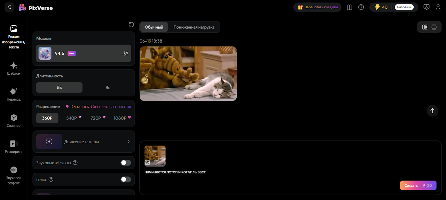The width and height of the screenshot is (446, 200).
Task: Click the scroll-to-top arrow button
Action: point(432,111)
